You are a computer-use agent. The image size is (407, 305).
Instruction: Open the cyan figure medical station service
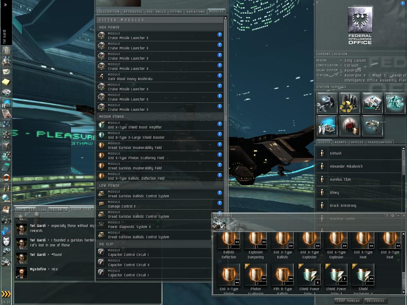[395, 103]
